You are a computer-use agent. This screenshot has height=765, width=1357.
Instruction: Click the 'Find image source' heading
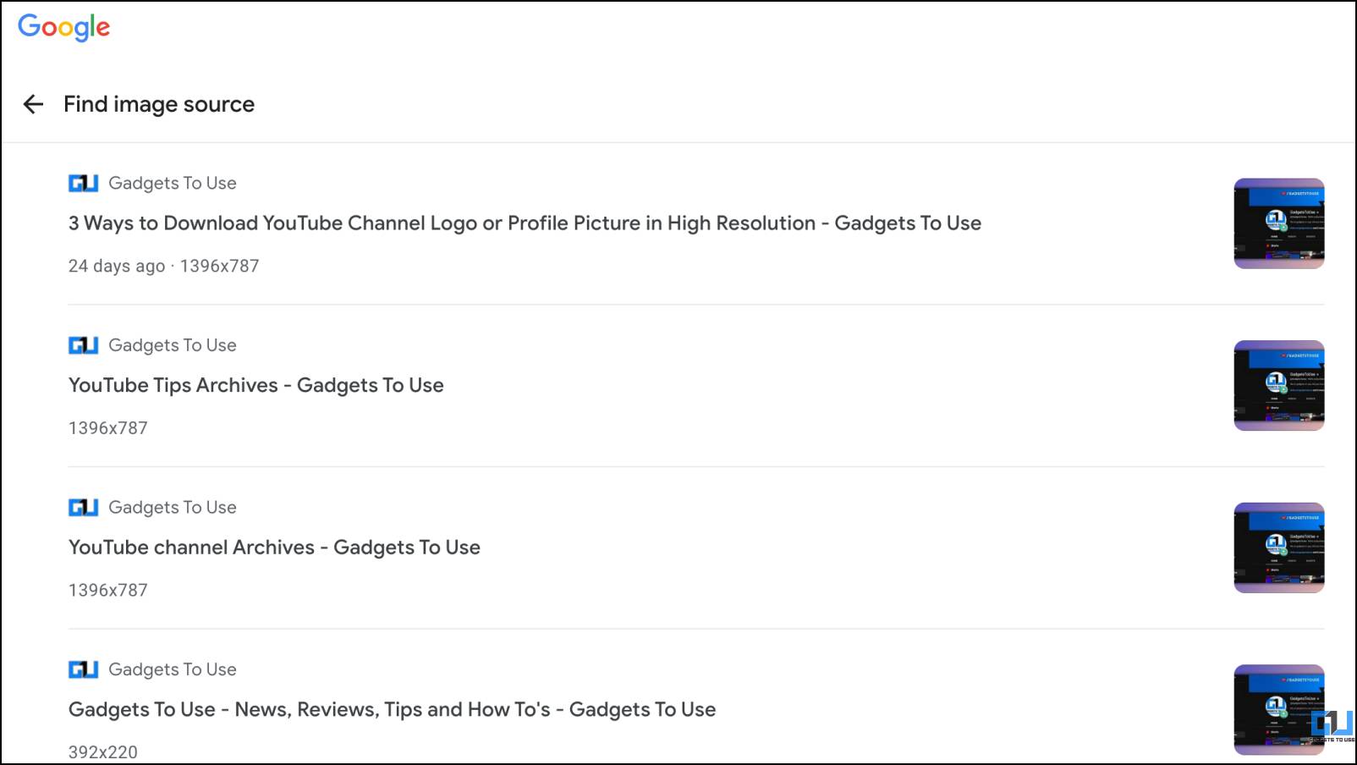click(x=159, y=104)
